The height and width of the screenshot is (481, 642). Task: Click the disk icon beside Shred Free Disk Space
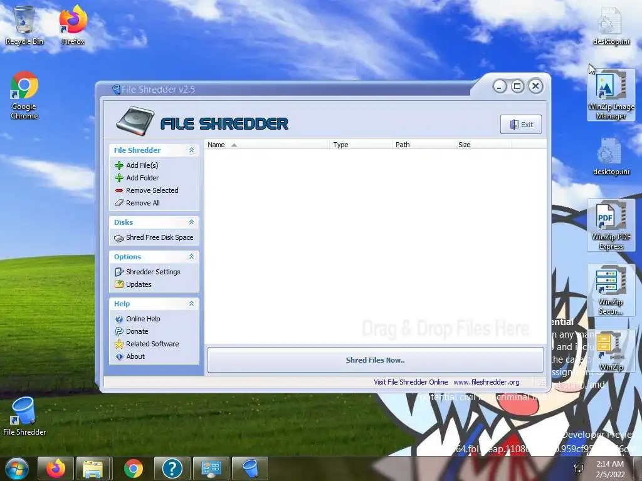click(119, 238)
